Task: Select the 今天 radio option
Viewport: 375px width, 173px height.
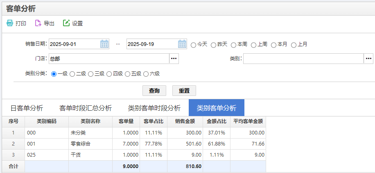Action: point(194,45)
